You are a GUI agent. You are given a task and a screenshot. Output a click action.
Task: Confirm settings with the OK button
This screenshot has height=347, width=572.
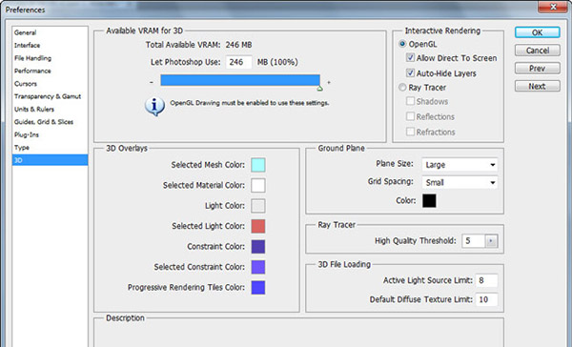538,32
